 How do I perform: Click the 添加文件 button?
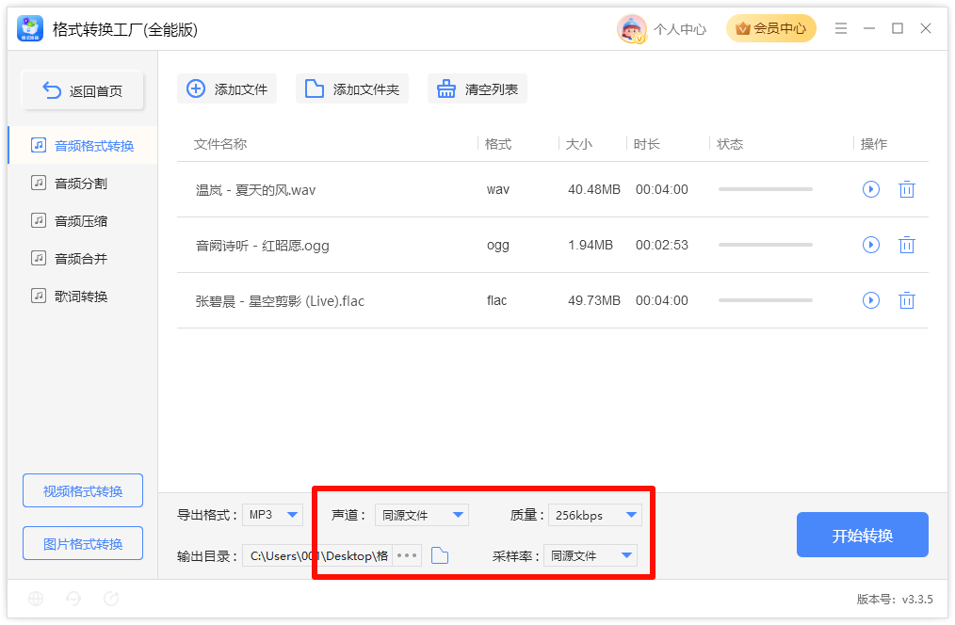(227, 88)
